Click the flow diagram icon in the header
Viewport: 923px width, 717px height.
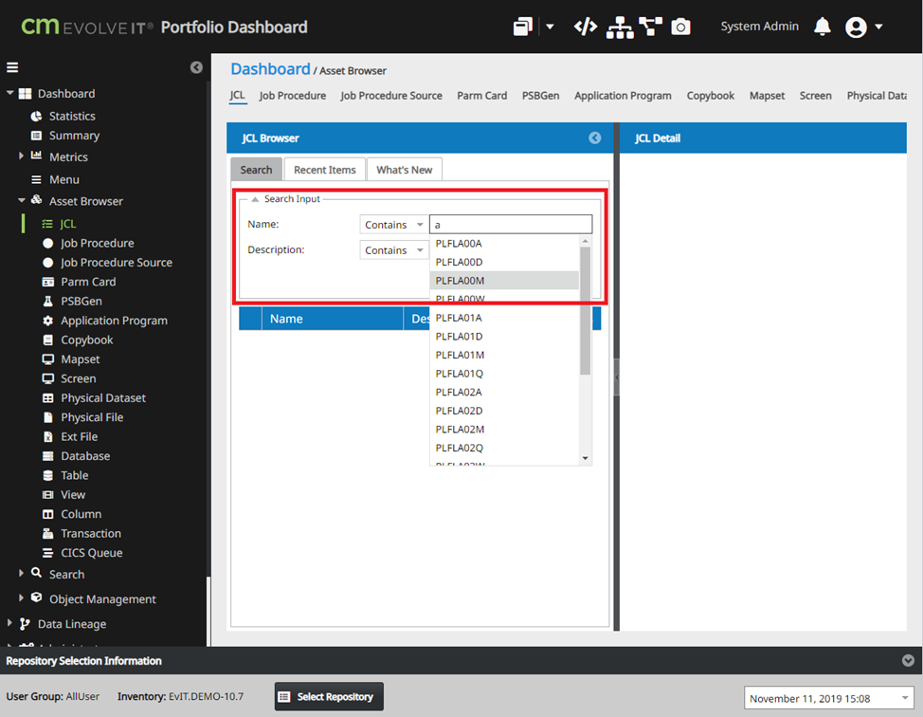click(x=650, y=27)
